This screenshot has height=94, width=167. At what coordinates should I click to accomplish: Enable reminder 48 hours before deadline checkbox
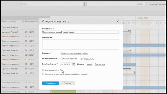coord(43,74)
